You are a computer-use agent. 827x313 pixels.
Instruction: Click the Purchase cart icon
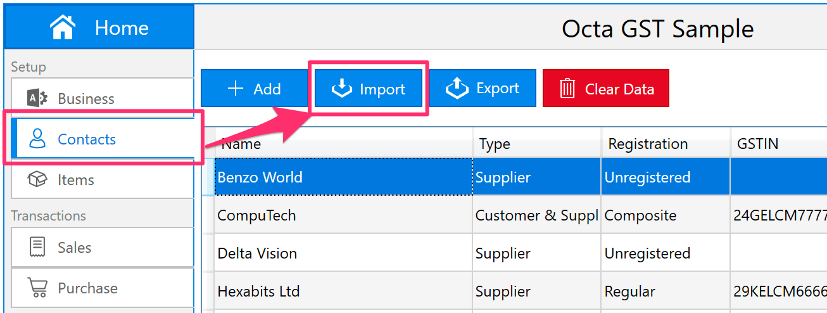(37, 288)
